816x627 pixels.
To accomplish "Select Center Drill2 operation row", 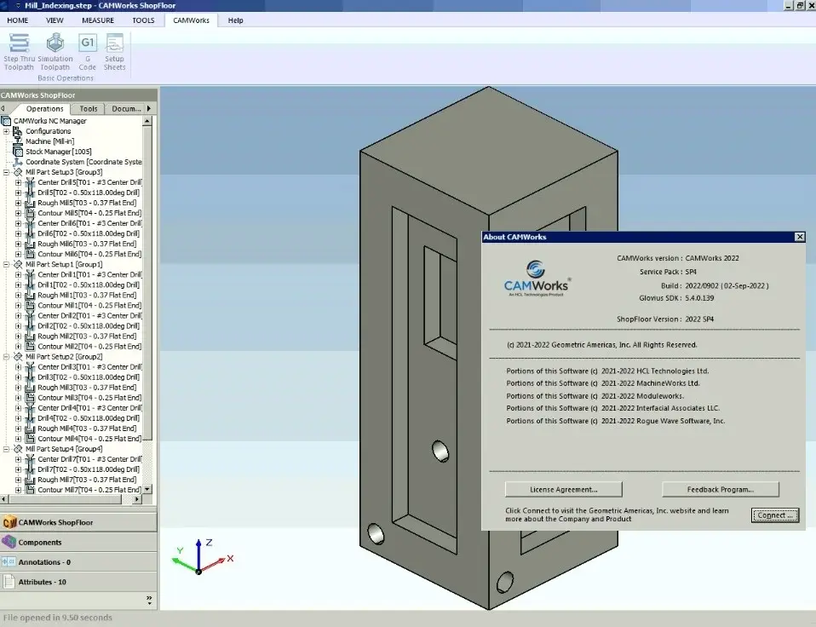I will point(89,316).
